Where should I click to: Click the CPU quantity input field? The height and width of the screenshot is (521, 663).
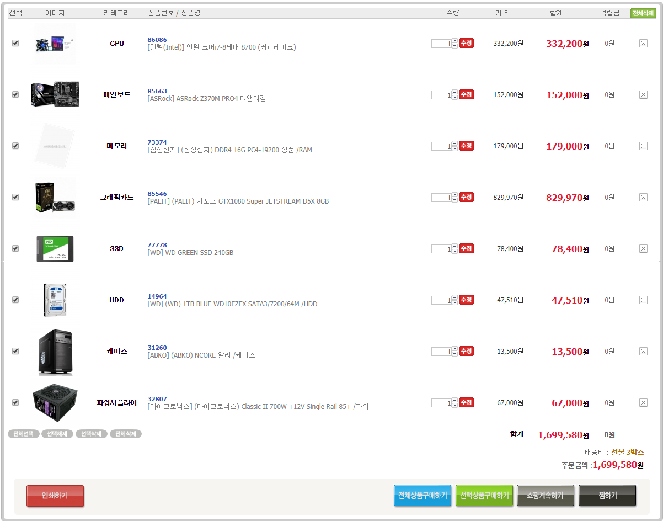pos(441,44)
